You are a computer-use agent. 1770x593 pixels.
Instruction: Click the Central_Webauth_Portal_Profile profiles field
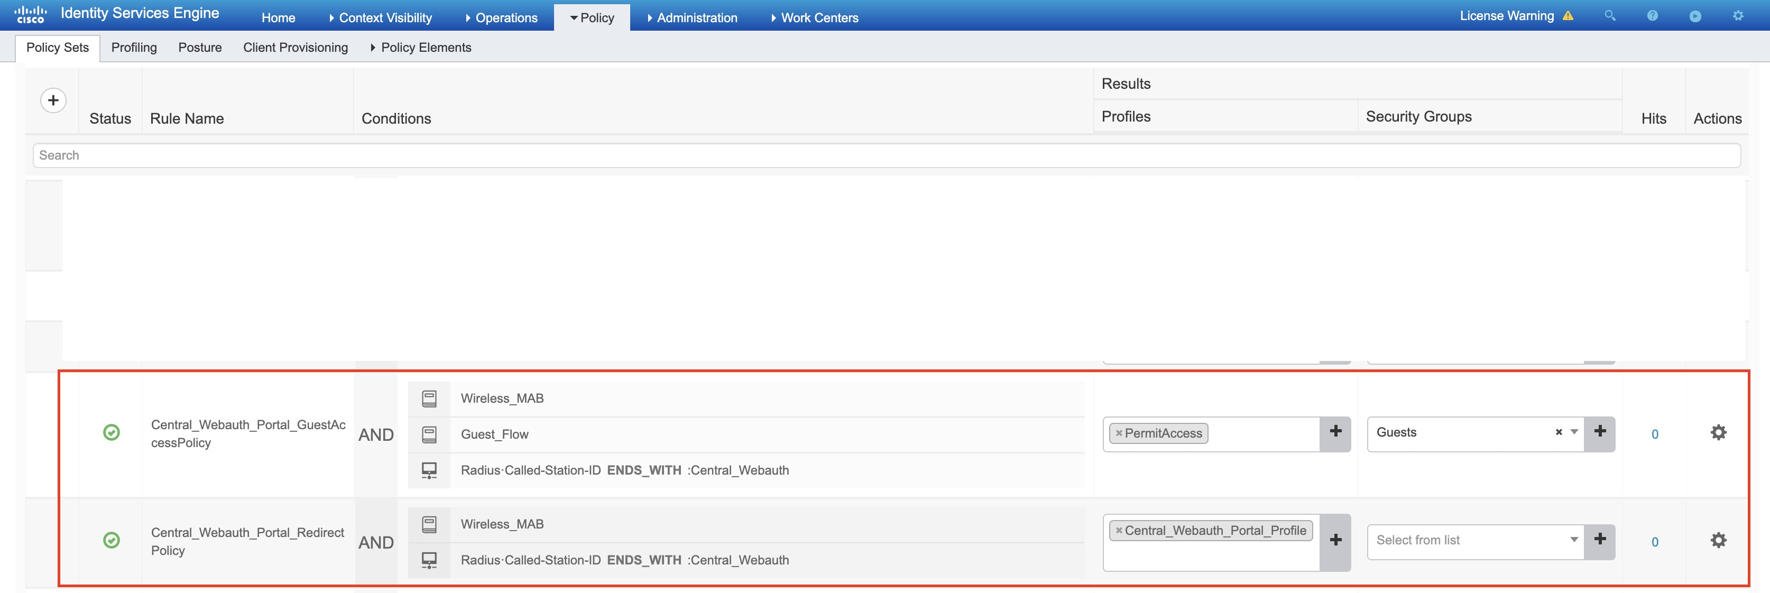pyautogui.click(x=1211, y=543)
